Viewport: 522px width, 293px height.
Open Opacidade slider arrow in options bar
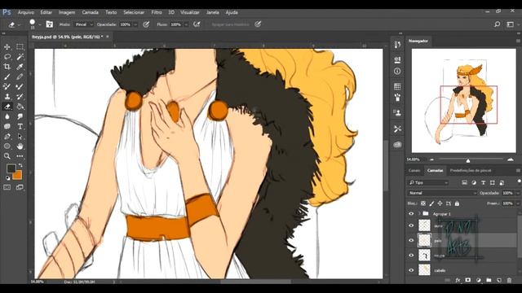click(135, 24)
